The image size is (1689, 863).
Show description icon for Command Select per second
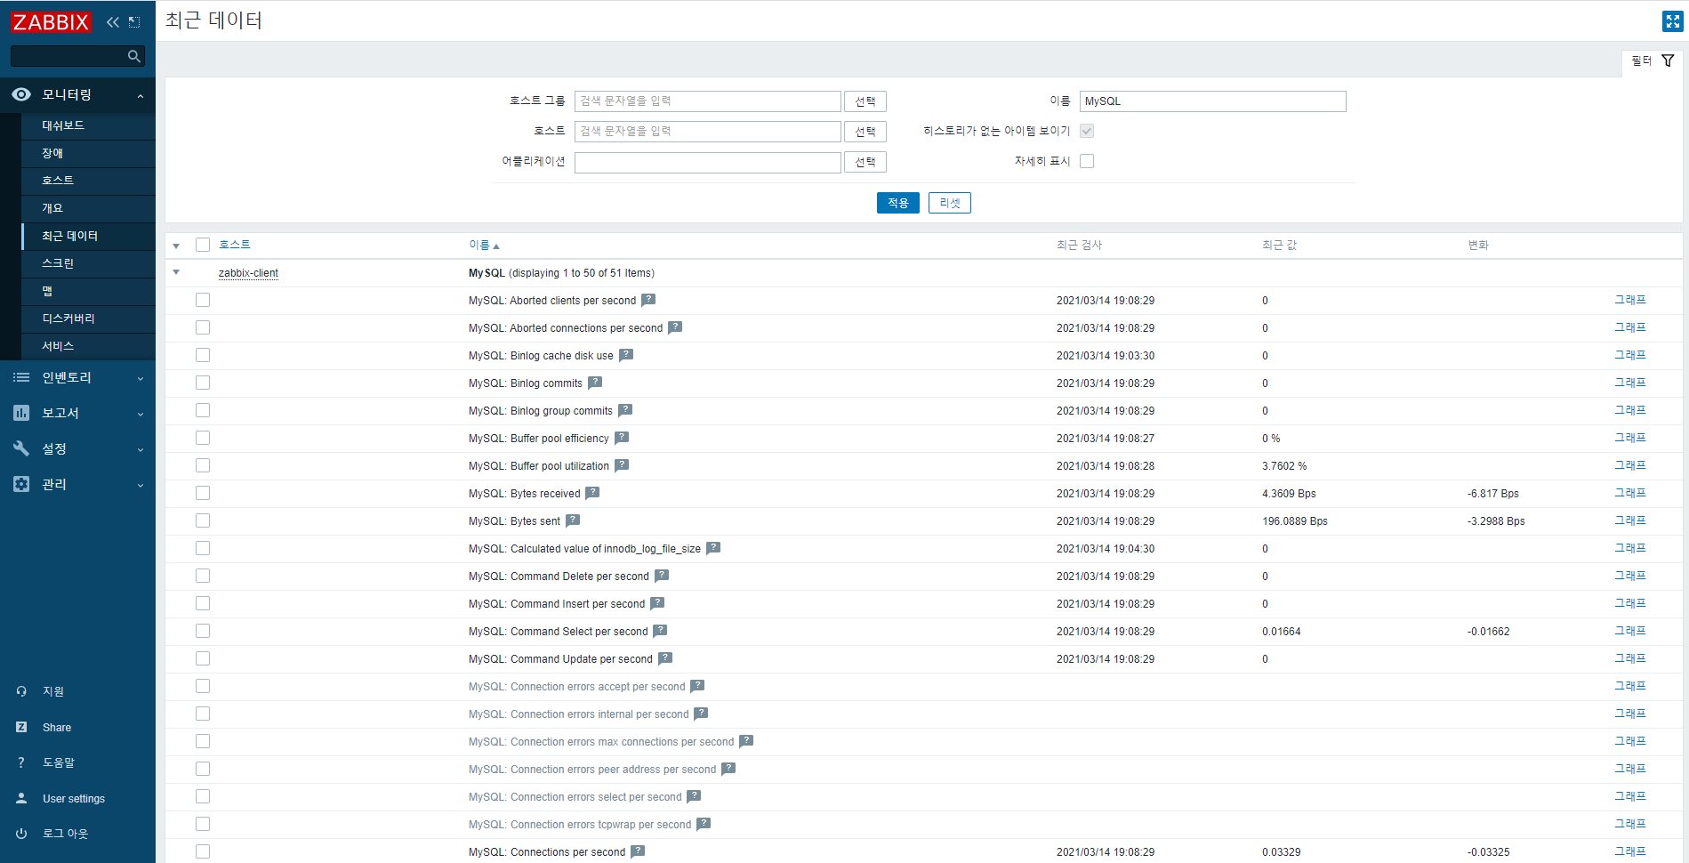tap(660, 631)
